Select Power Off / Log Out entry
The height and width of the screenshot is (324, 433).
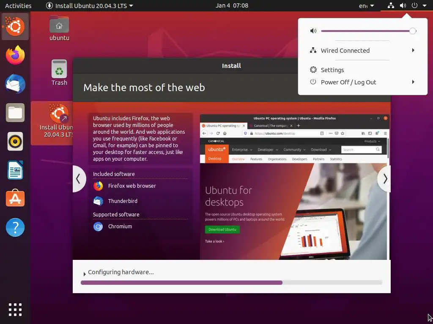(x=362, y=82)
